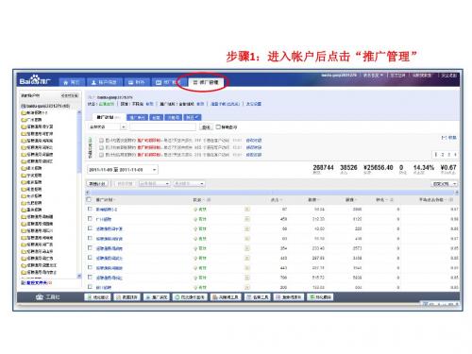Switch to the 推广单元 blue sub-tab
472x354 pixels.
[137, 117]
